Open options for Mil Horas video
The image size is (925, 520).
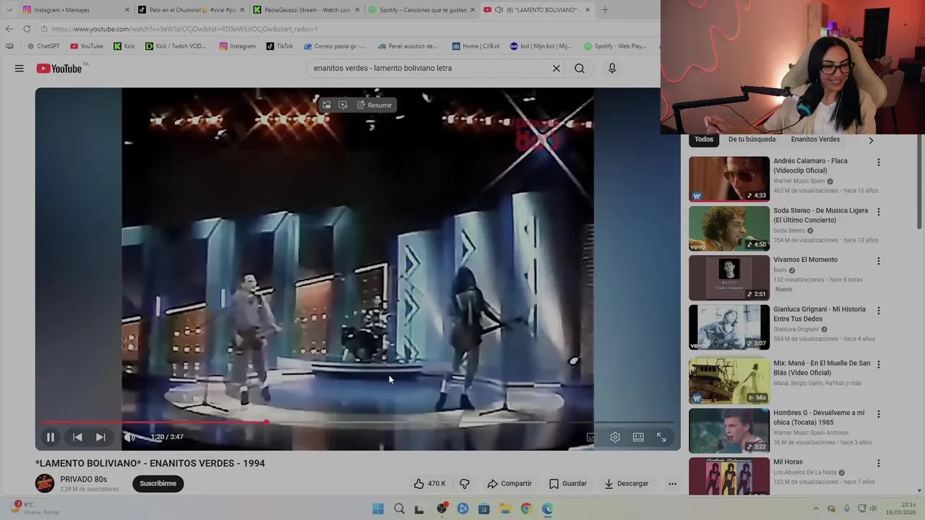point(879,464)
